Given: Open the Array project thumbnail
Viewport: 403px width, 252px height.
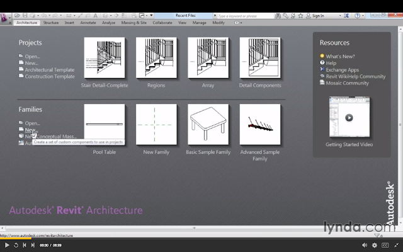Looking at the screenshot, I should tap(208, 57).
